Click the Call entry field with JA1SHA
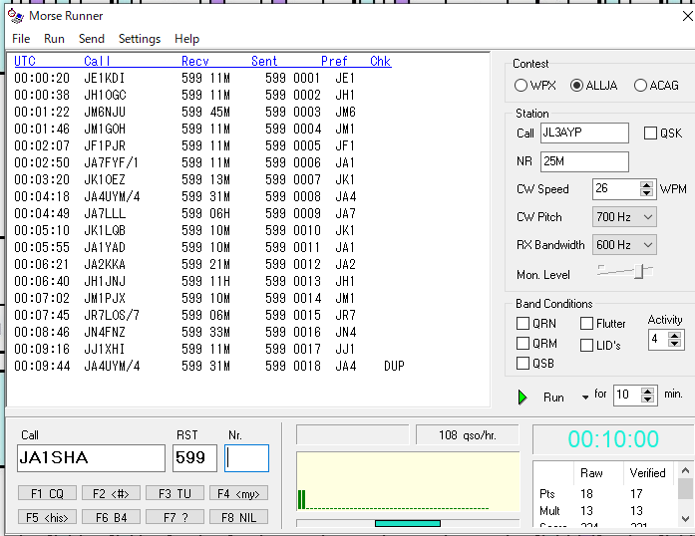 pos(91,458)
